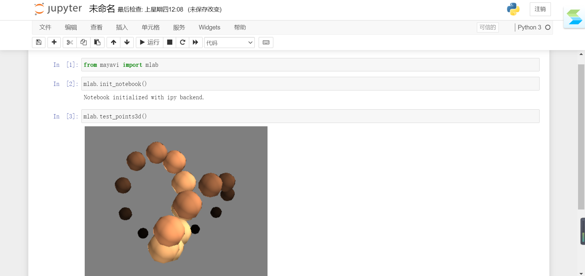Open the cell type dropdown showing 代码
Screen dimensions: 585x276
[x=229, y=43]
